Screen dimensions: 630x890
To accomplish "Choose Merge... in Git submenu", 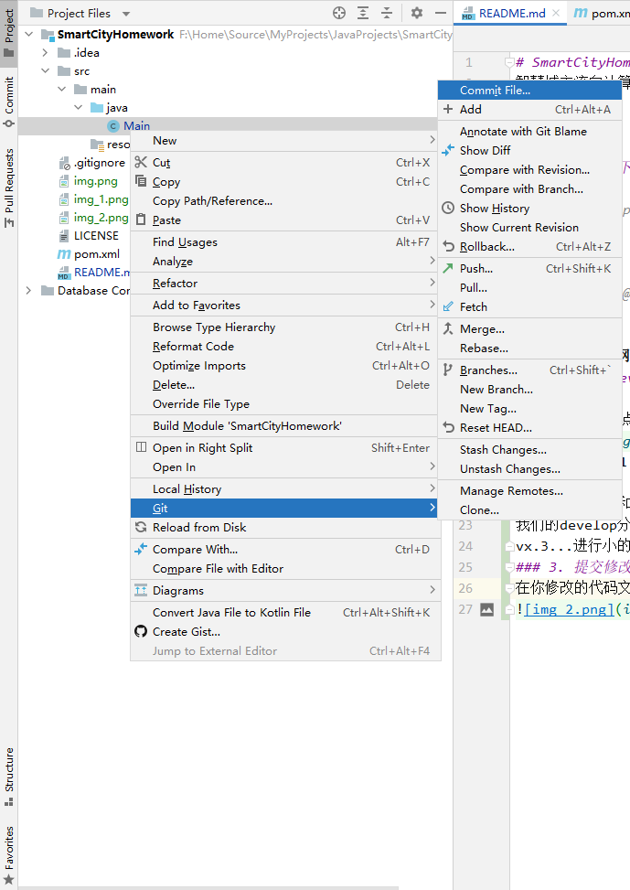I will (x=529, y=329).
